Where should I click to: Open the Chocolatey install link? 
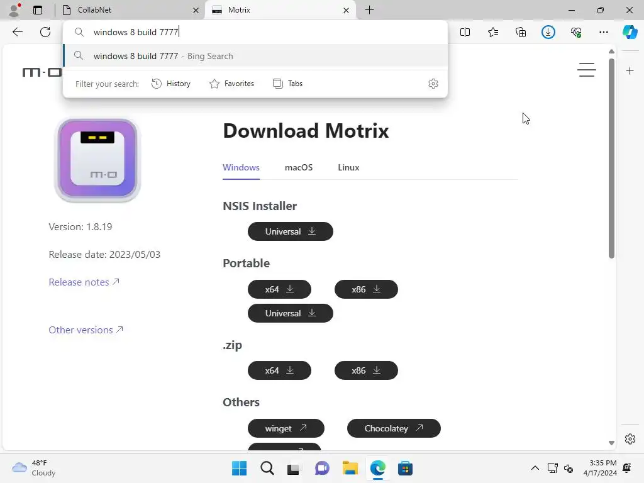coord(394,428)
